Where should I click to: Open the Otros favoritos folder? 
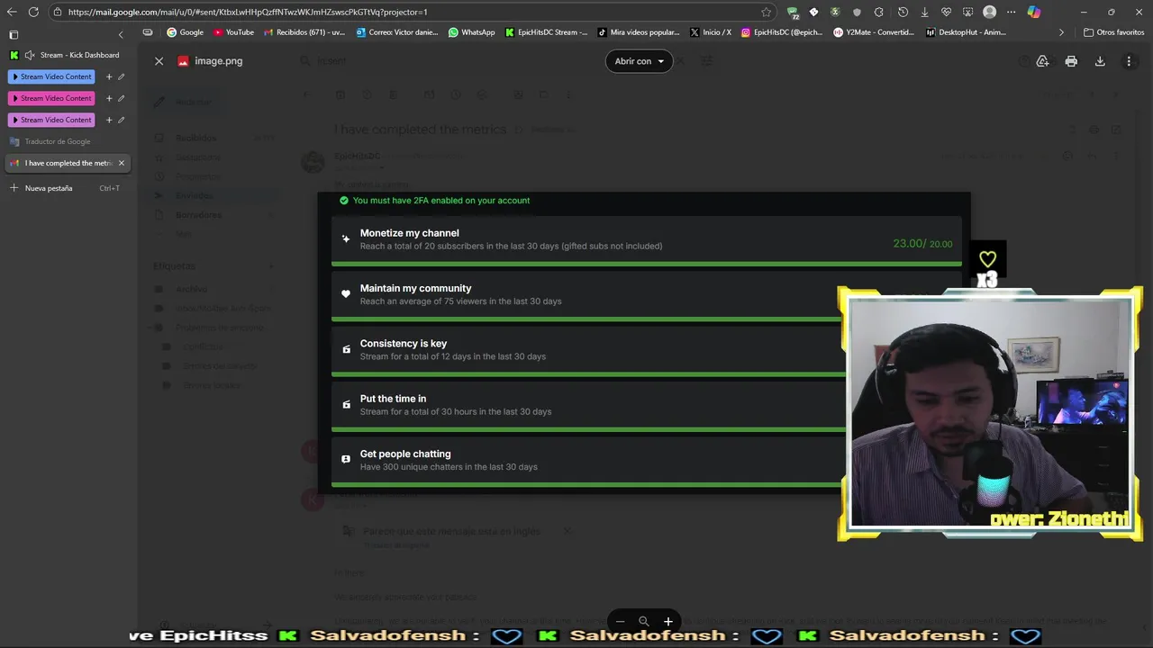coord(1114,32)
